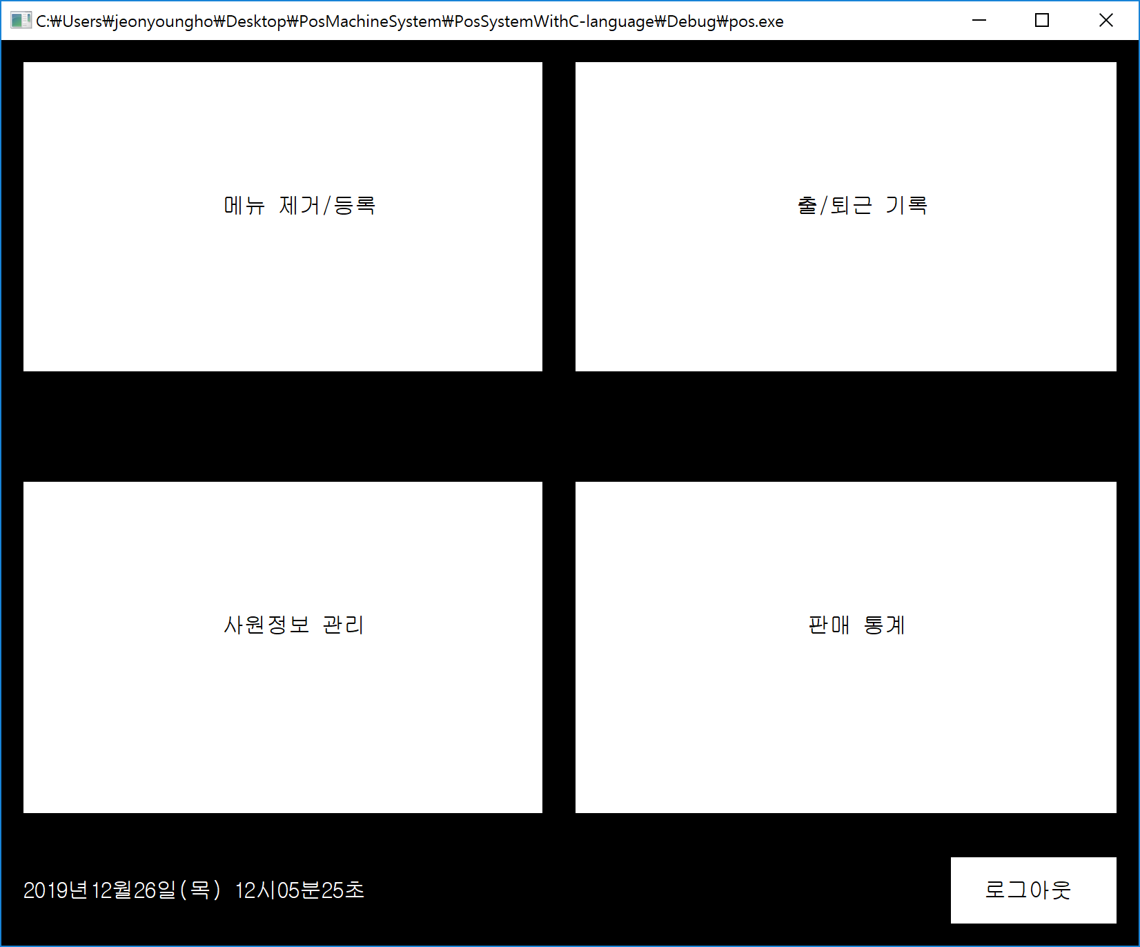Select the date and time display text
1140x947 pixels.
click(x=195, y=891)
